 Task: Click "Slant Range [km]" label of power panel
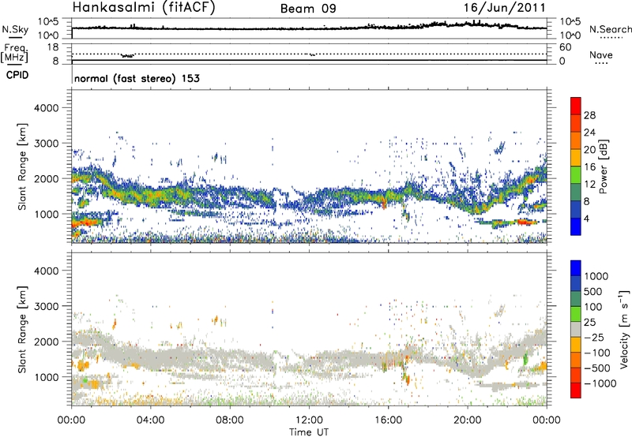pyautogui.click(x=22, y=166)
